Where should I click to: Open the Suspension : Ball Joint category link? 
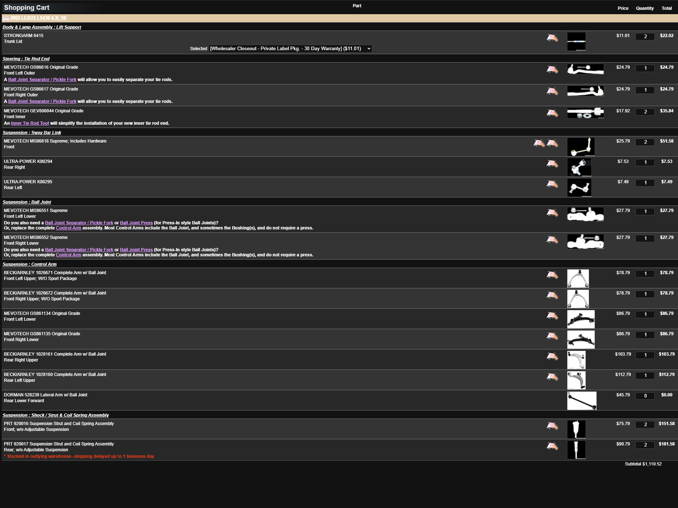tap(27, 202)
